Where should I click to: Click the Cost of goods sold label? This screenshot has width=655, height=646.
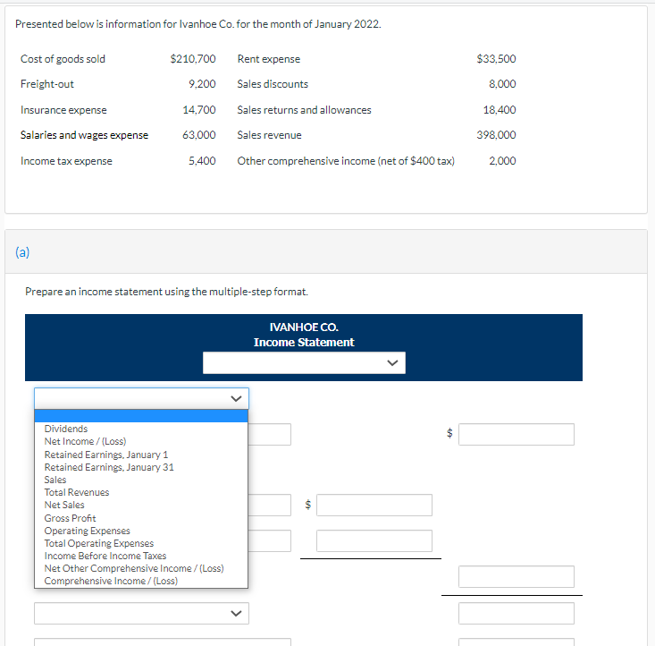(x=63, y=59)
